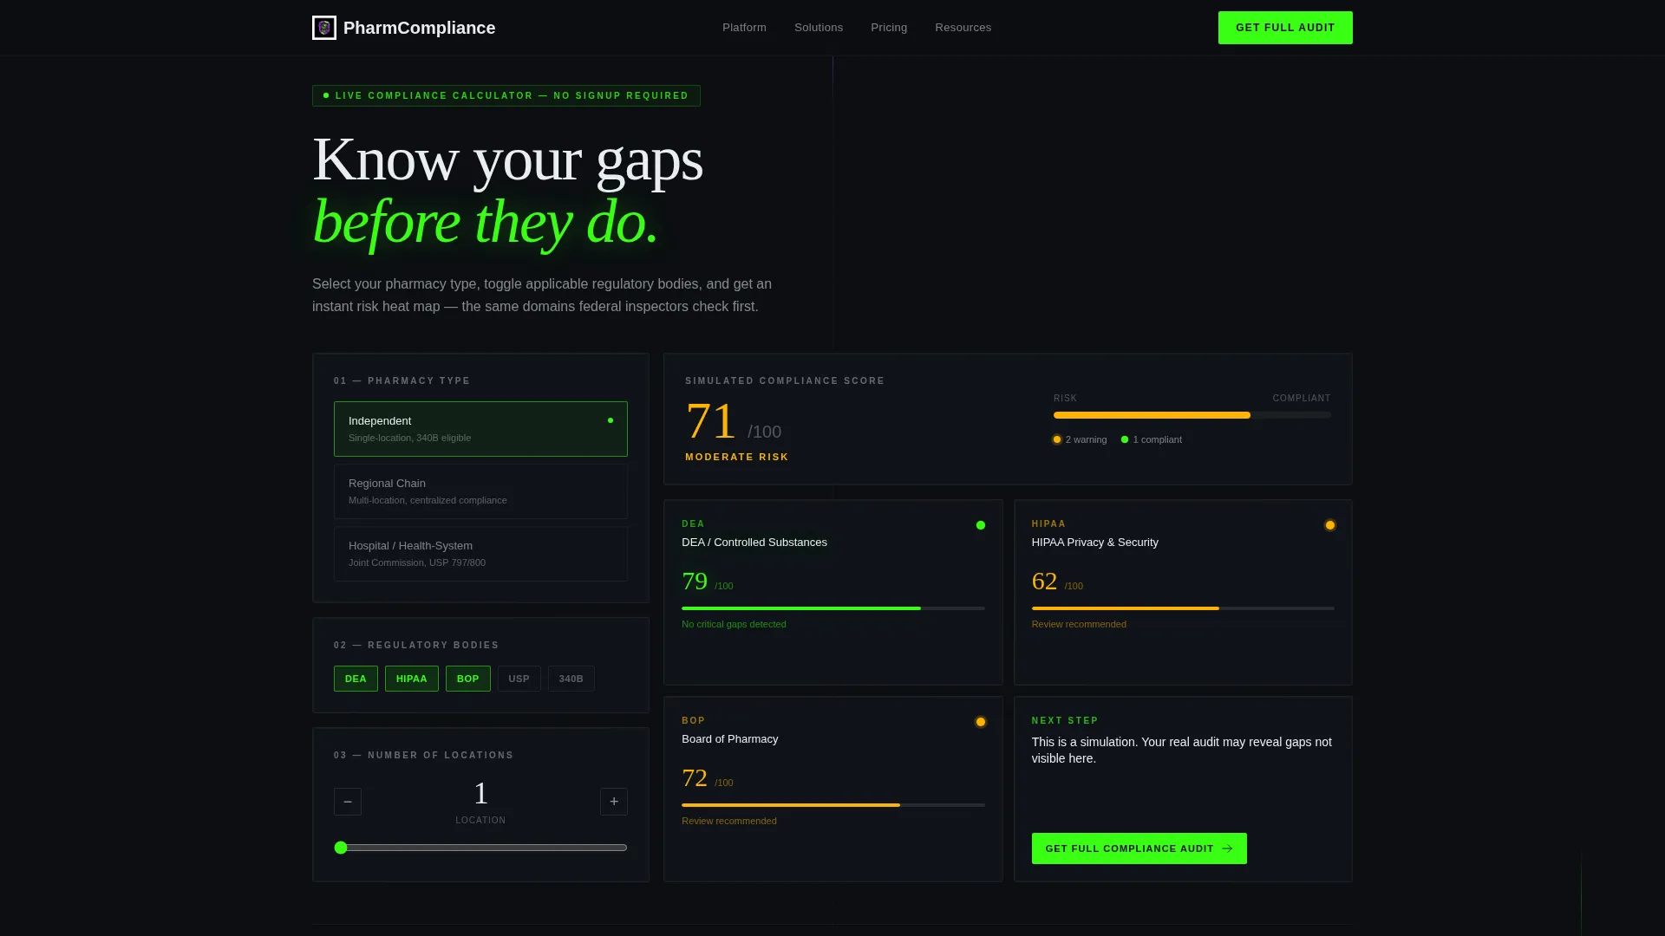Toggle the BOP regulatory body chip
The image size is (1665, 936).
468,679
